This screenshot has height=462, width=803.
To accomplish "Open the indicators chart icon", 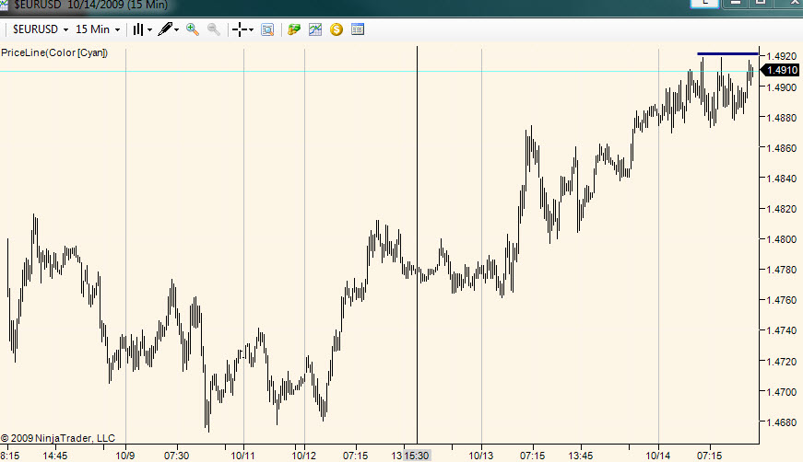I will tap(315, 29).
